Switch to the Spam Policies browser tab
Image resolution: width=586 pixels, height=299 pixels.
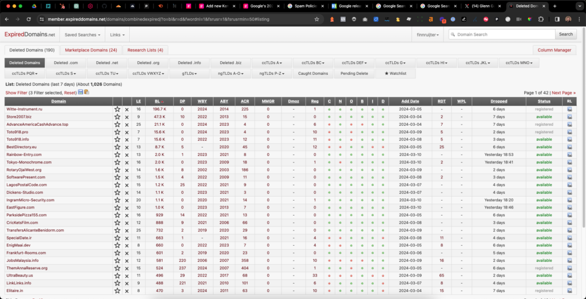pos(306,6)
